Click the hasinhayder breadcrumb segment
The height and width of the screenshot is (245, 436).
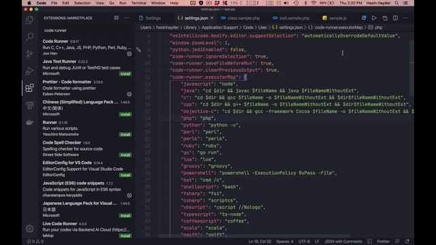[168, 27]
